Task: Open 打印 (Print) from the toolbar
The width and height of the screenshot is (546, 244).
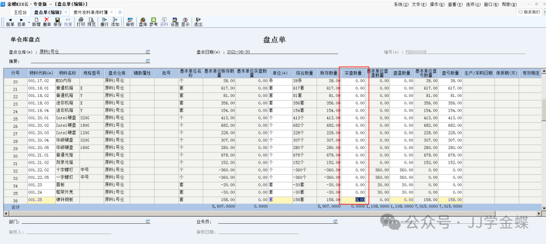Action: pyautogui.click(x=80, y=22)
